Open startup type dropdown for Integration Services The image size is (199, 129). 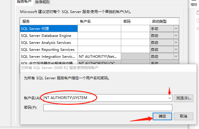coord(176,56)
